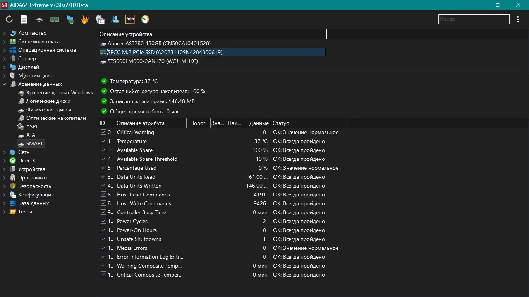The height and width of the screenshot is (297, 529).
Task: Toggle the Host Write Commands checkbox
Action: pyautogui.click(x=103, y=203)
